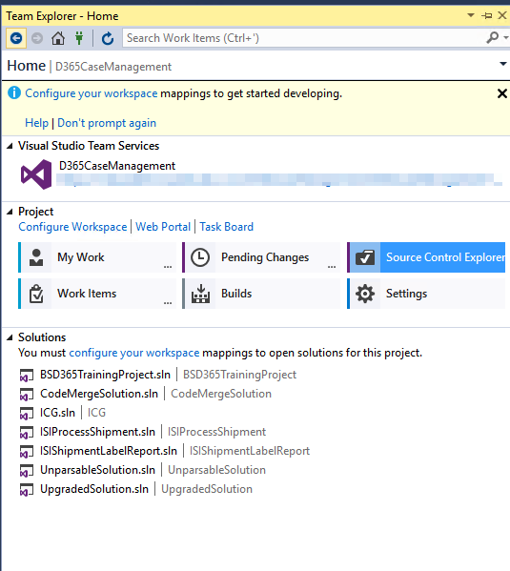Collapse the Project section
This screenshot has height=571, width=510.
coord(10,212)
